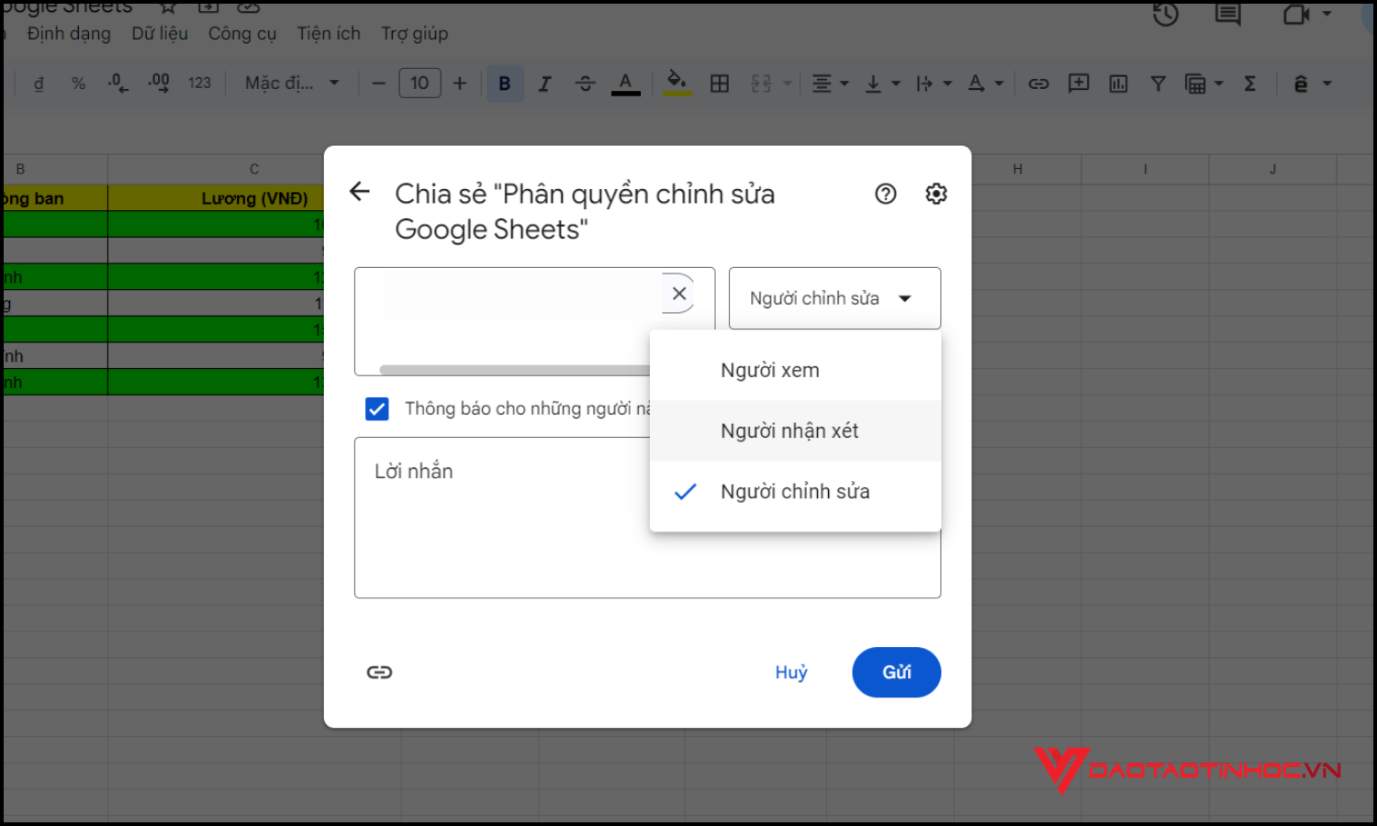Cancel sharing by clicking Hủy
The image size is (1377, 826).
pos(790,672)
